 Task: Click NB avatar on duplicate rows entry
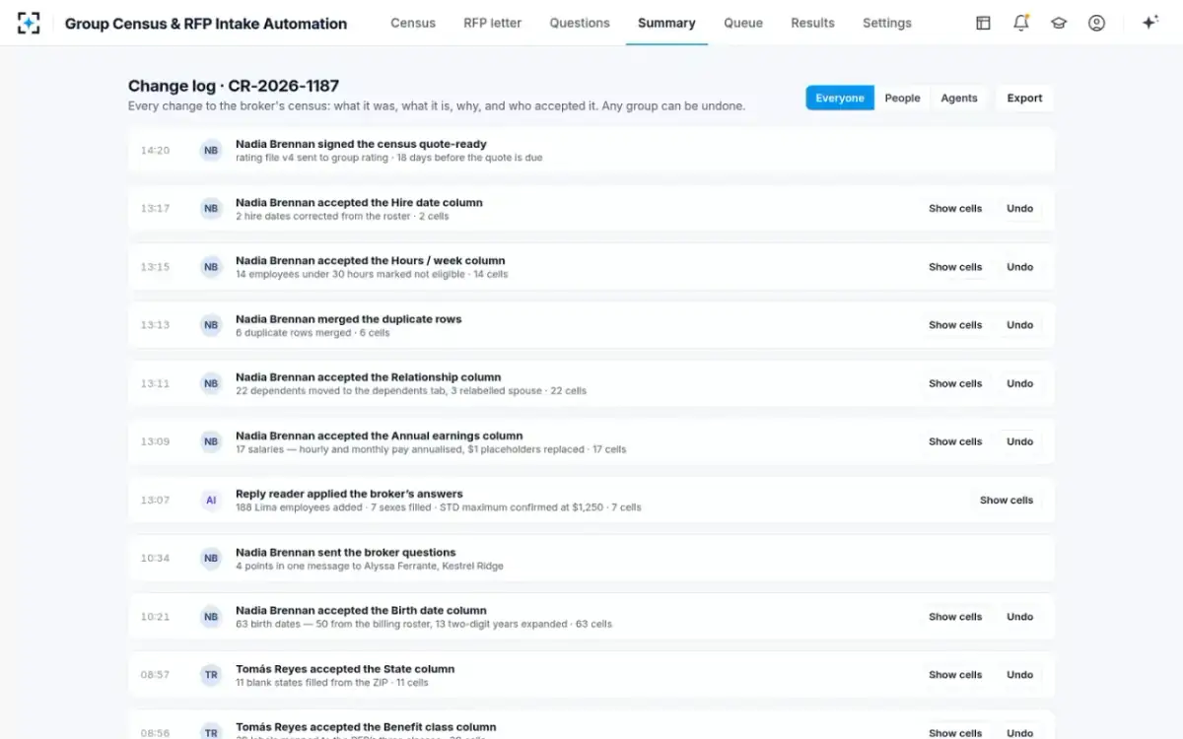[211, 325]
